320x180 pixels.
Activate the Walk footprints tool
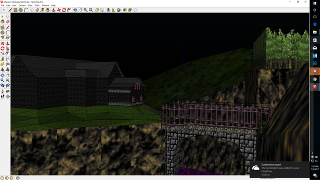coord(2,96)
